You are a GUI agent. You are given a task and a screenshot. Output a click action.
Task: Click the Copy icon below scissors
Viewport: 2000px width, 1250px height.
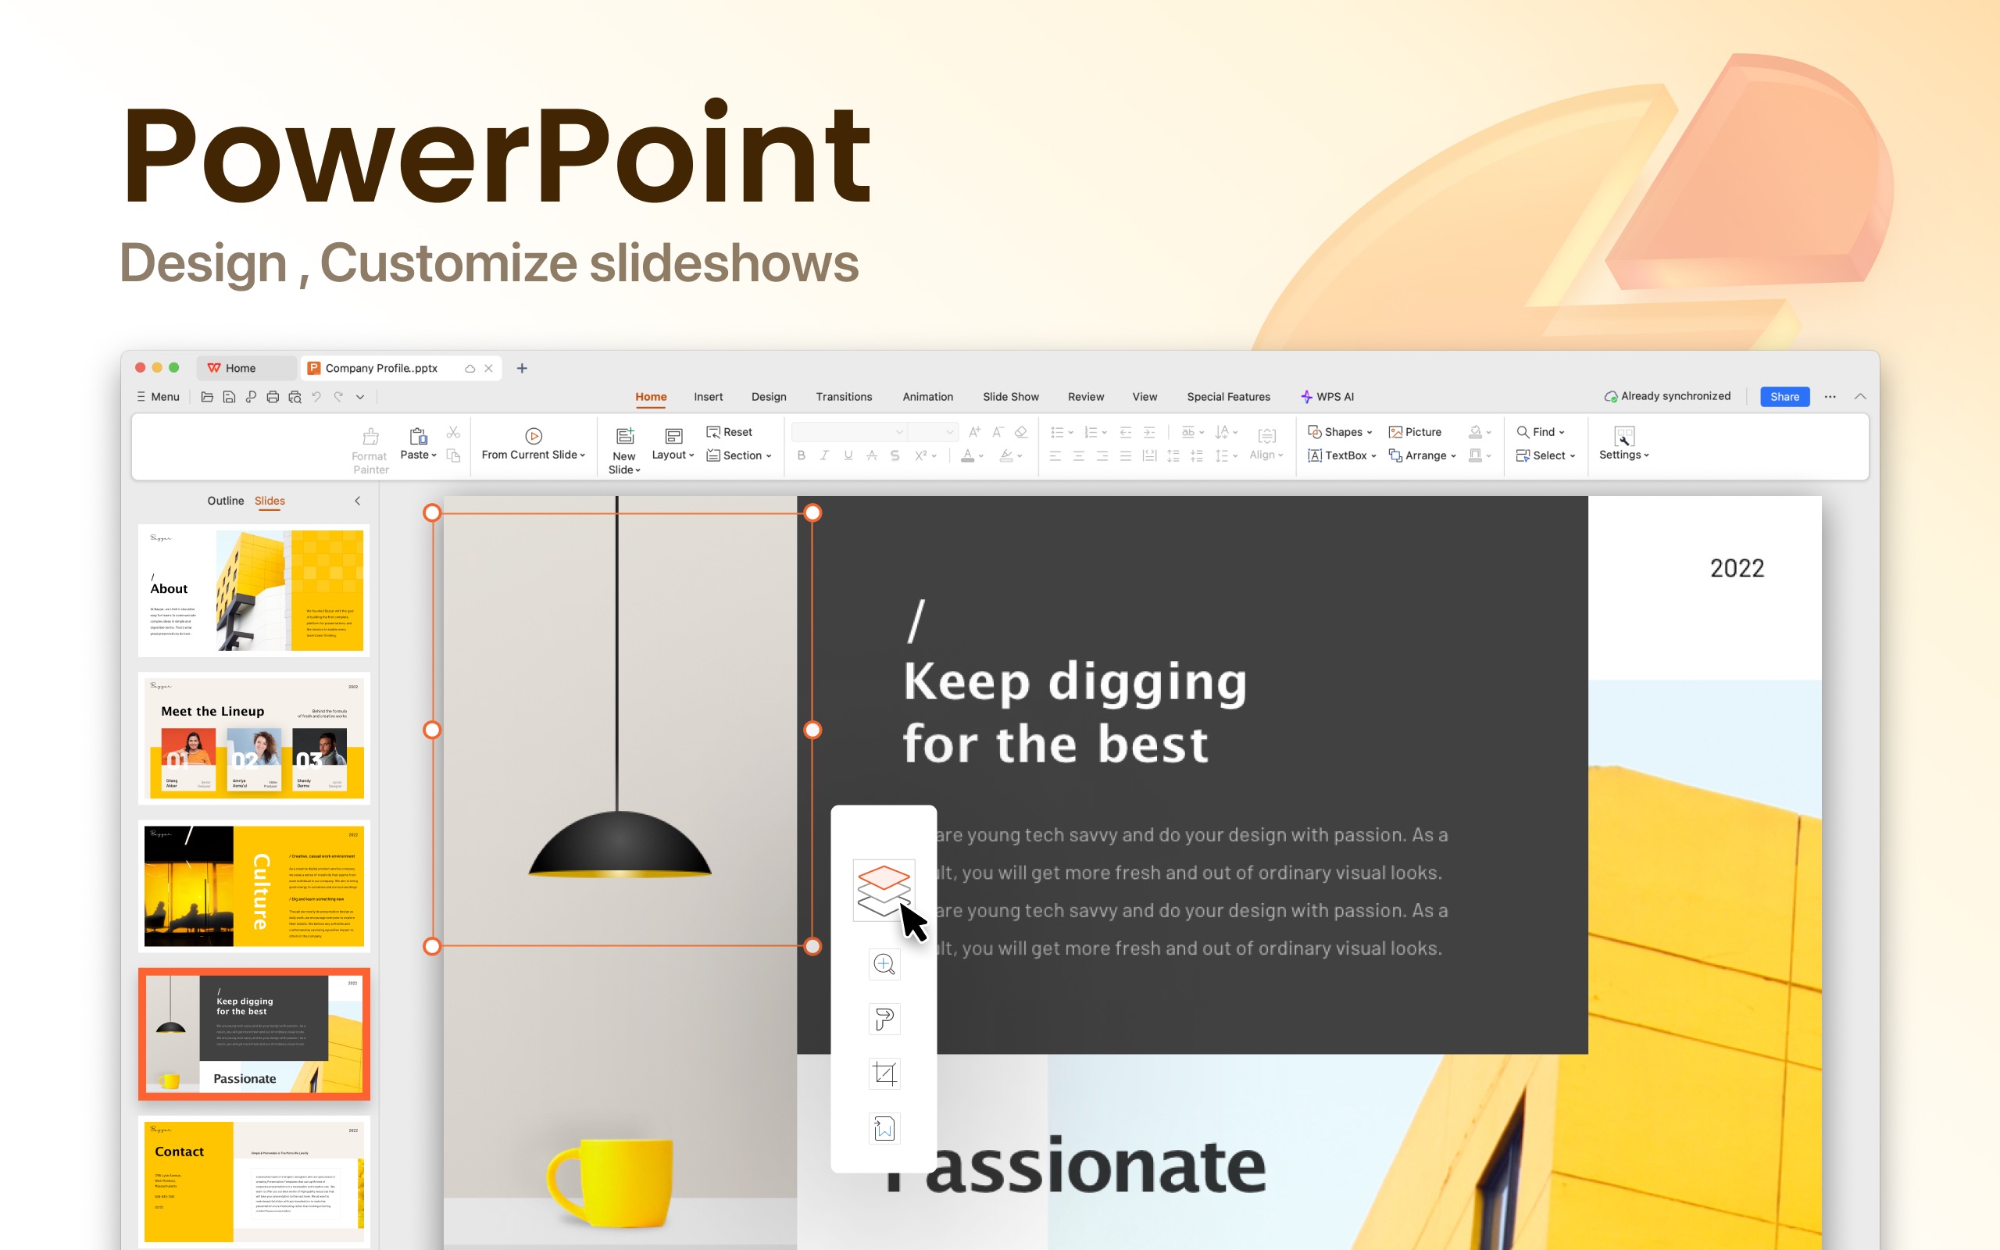tap(453, 455)
